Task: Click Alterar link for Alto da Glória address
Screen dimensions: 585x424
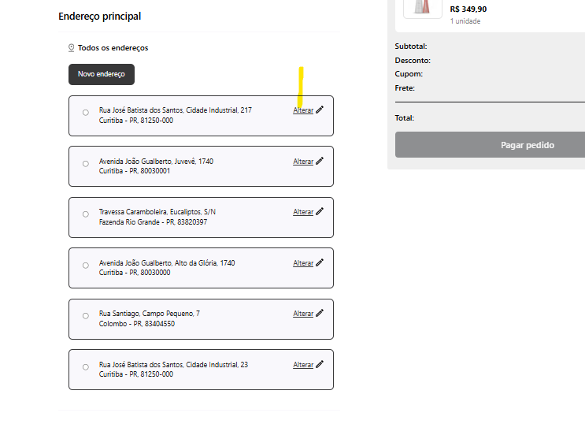Action: point(303,263)
